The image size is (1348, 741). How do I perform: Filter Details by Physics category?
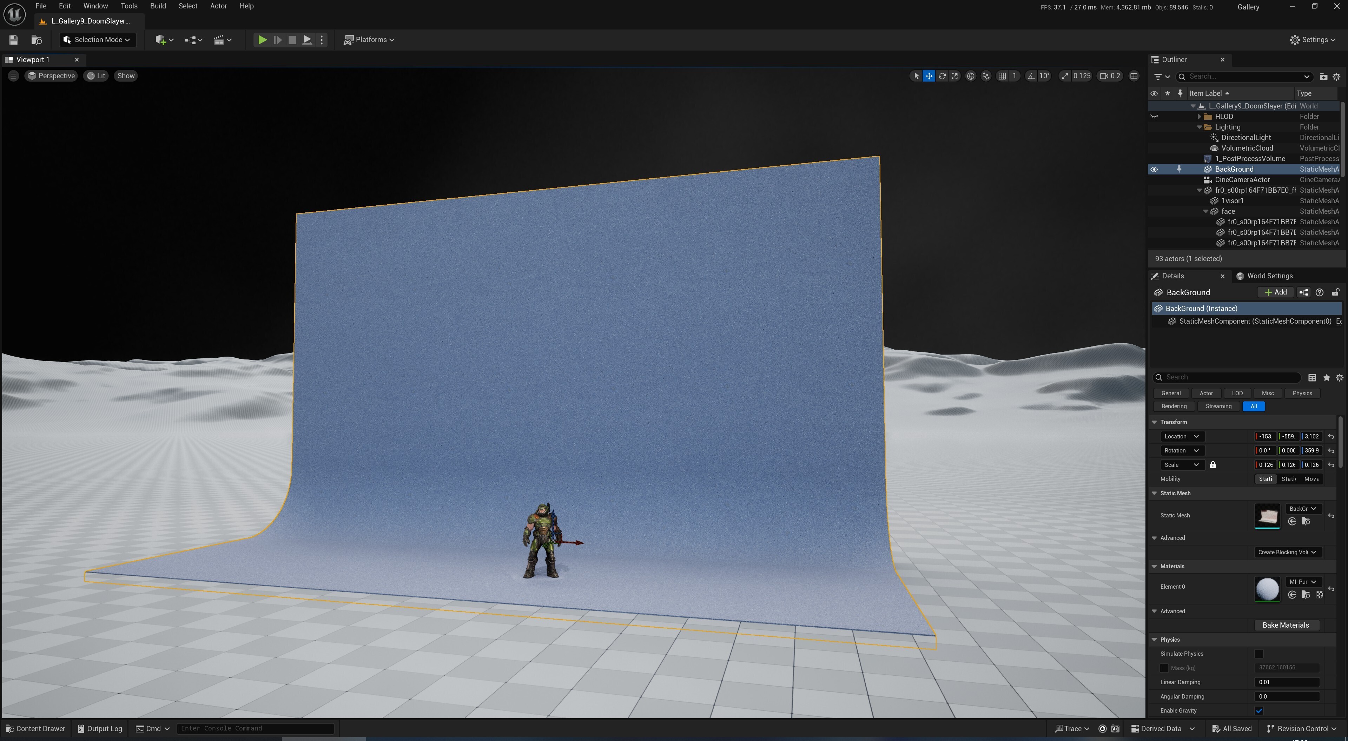[x=1302, y=393]
